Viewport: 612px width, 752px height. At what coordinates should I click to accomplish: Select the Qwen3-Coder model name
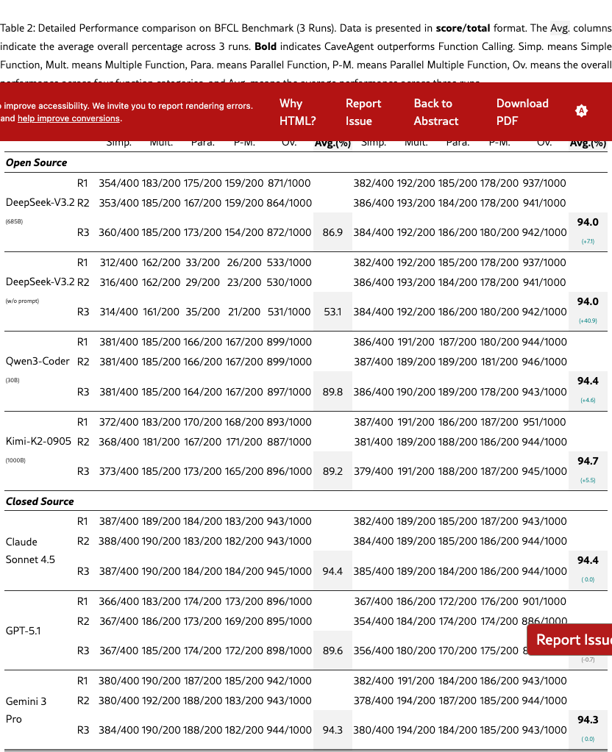[x=38, y=362]
